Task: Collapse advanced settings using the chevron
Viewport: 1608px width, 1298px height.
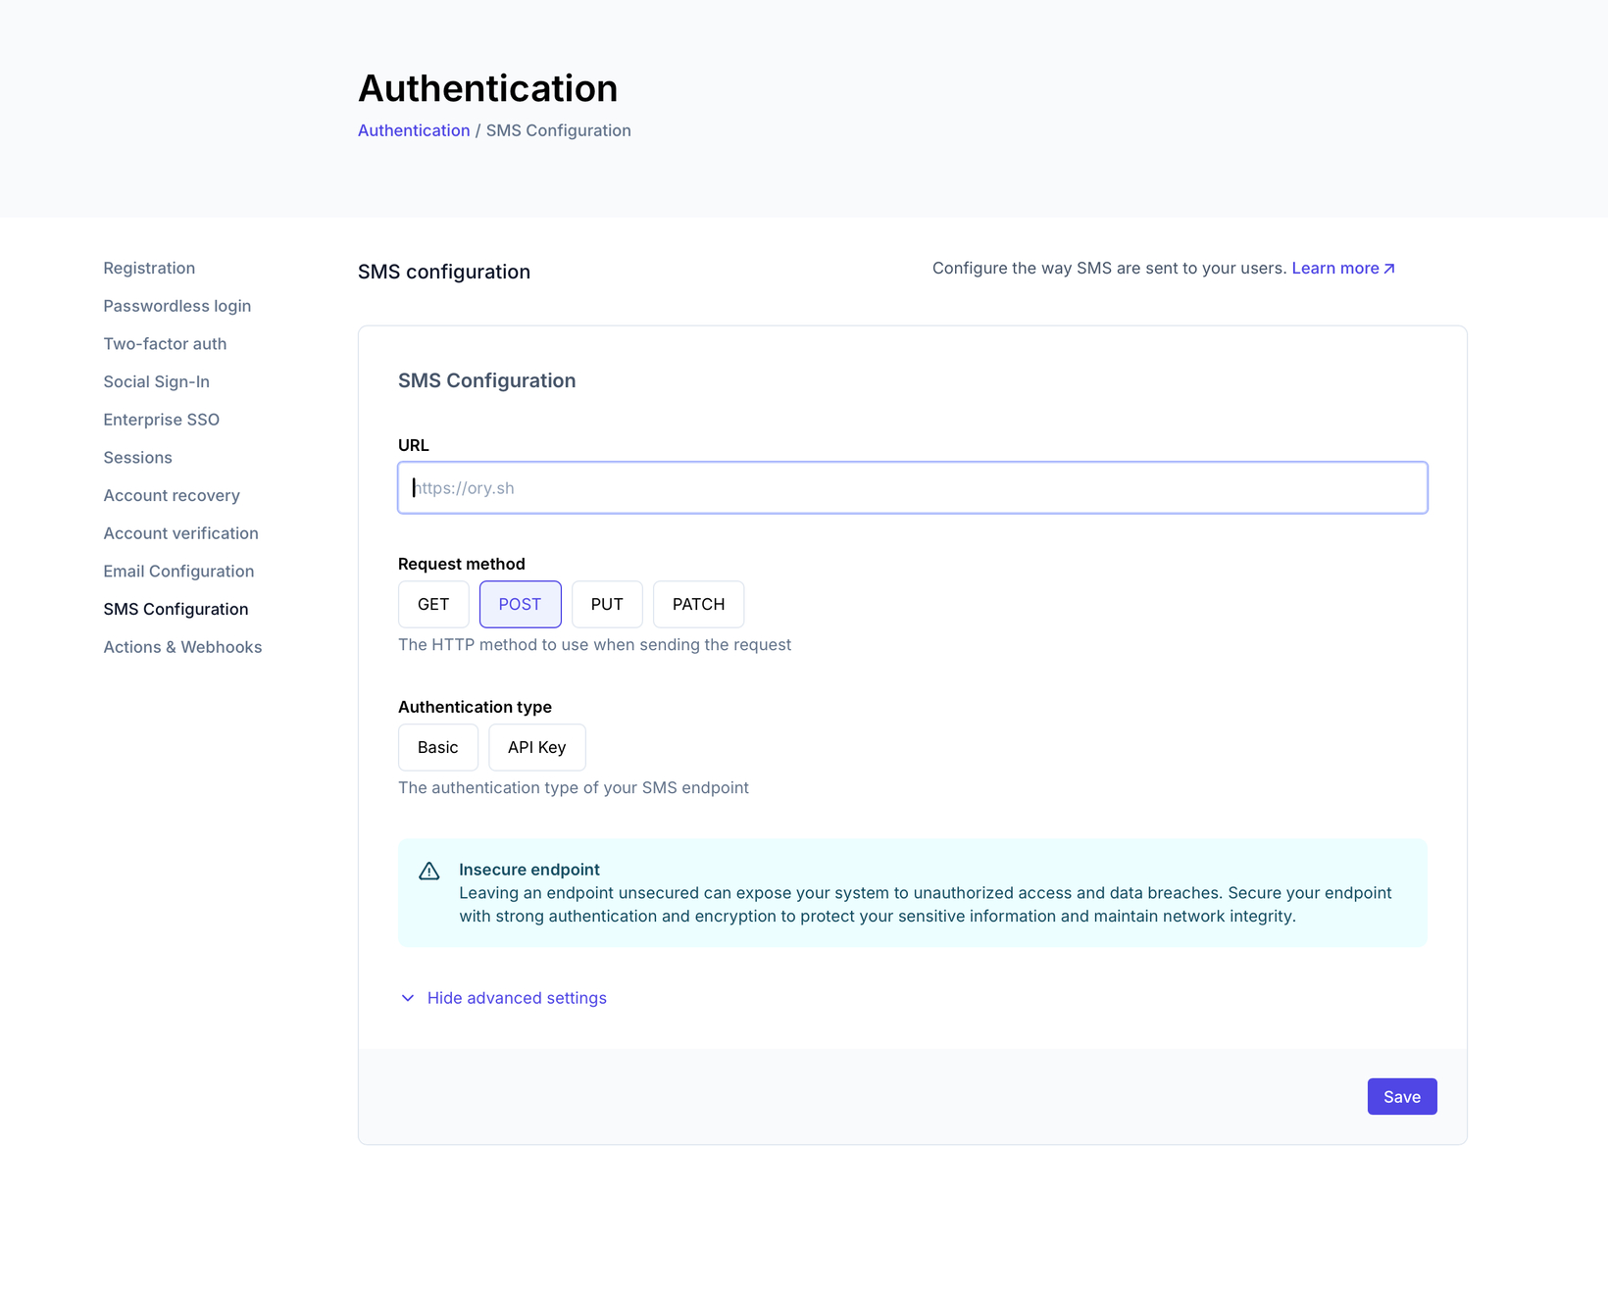Action: [x=408, y=998]
